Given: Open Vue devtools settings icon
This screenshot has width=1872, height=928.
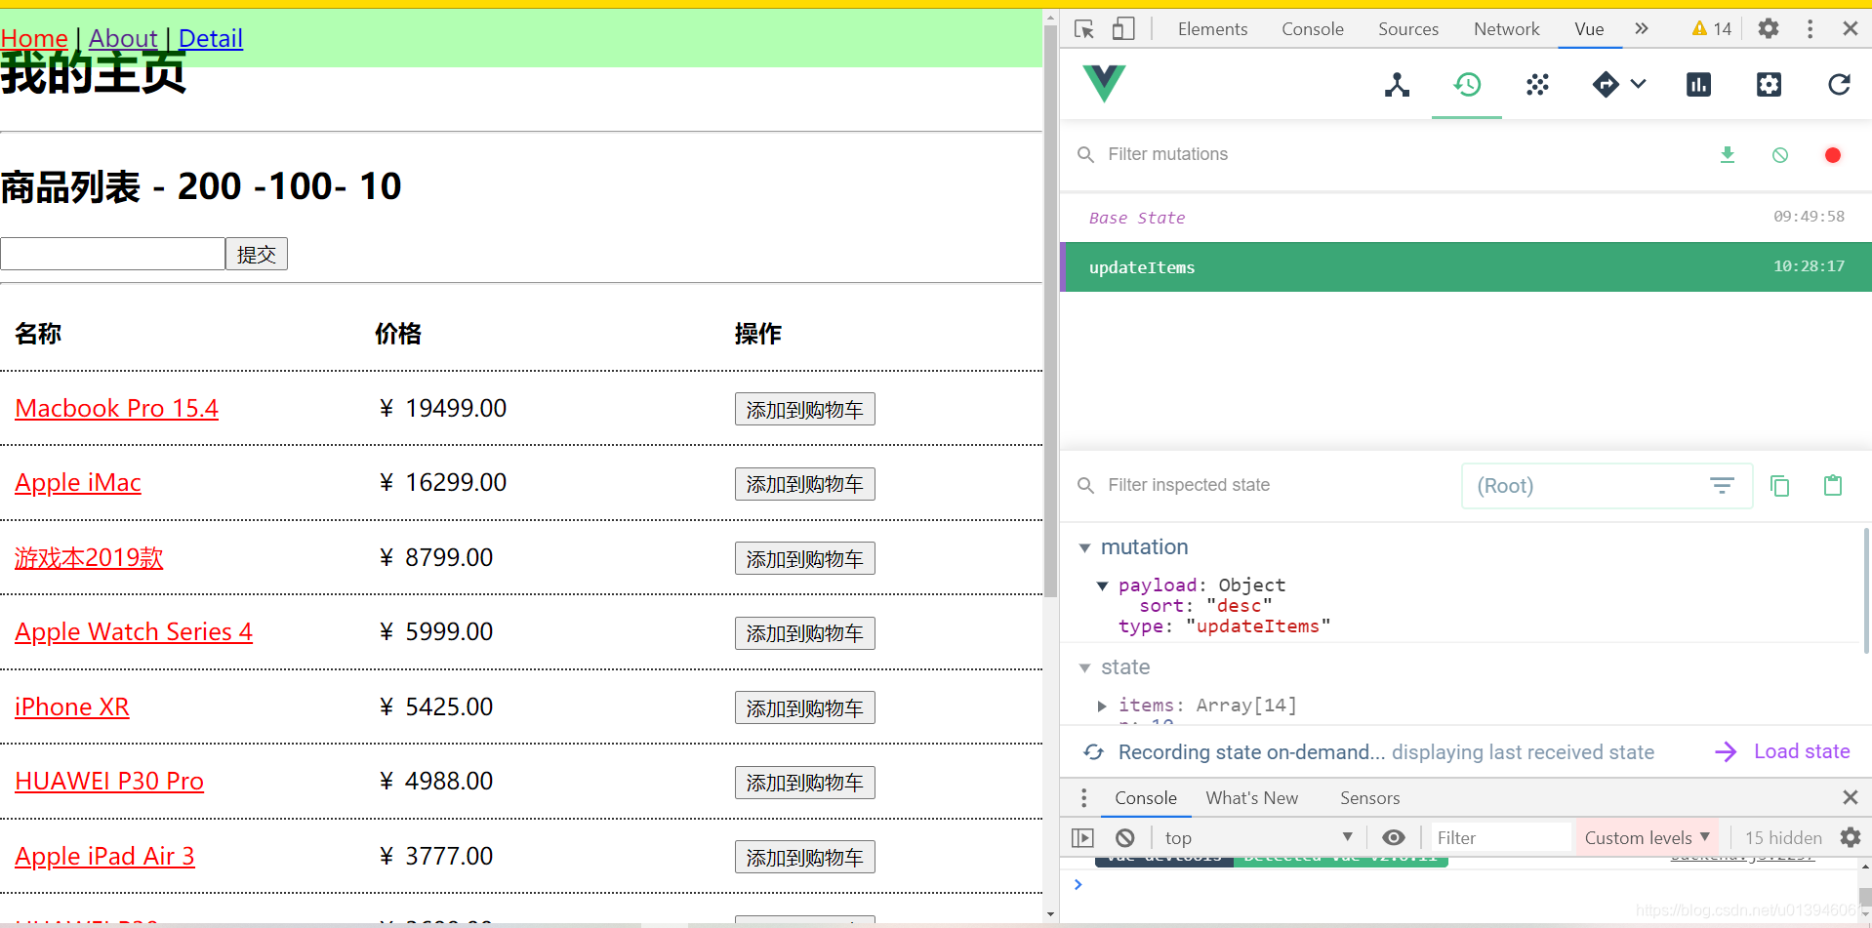Looking at the screenshot, I should point(1769,85).
